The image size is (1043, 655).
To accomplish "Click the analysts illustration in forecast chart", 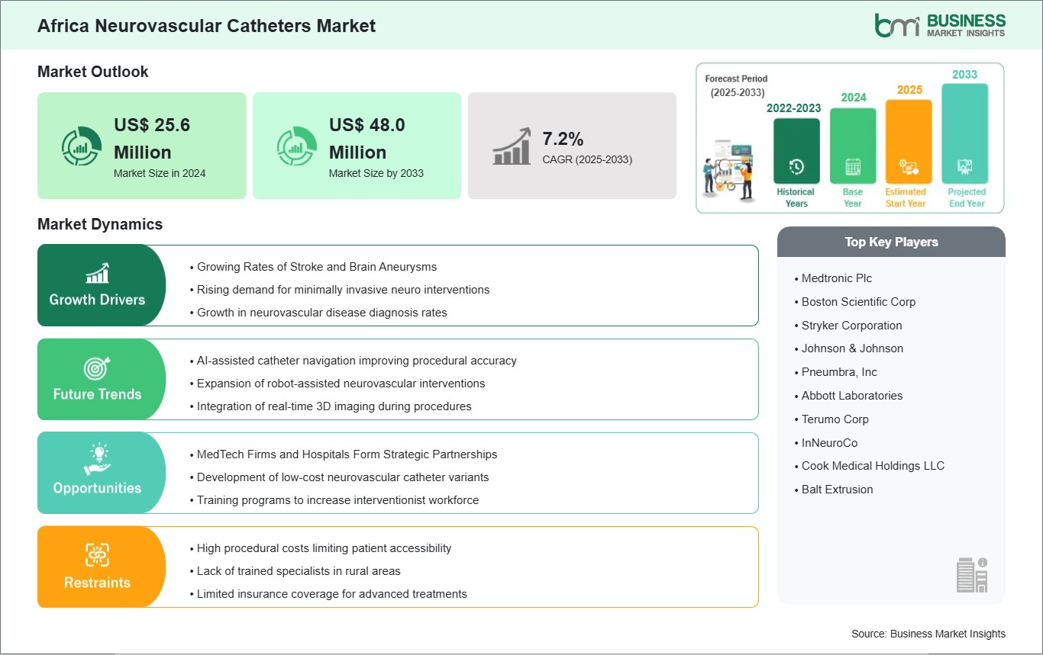I will pos(731,170).
